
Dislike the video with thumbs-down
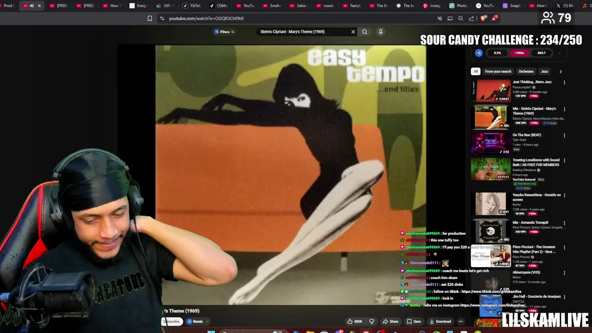click(371, 321)
